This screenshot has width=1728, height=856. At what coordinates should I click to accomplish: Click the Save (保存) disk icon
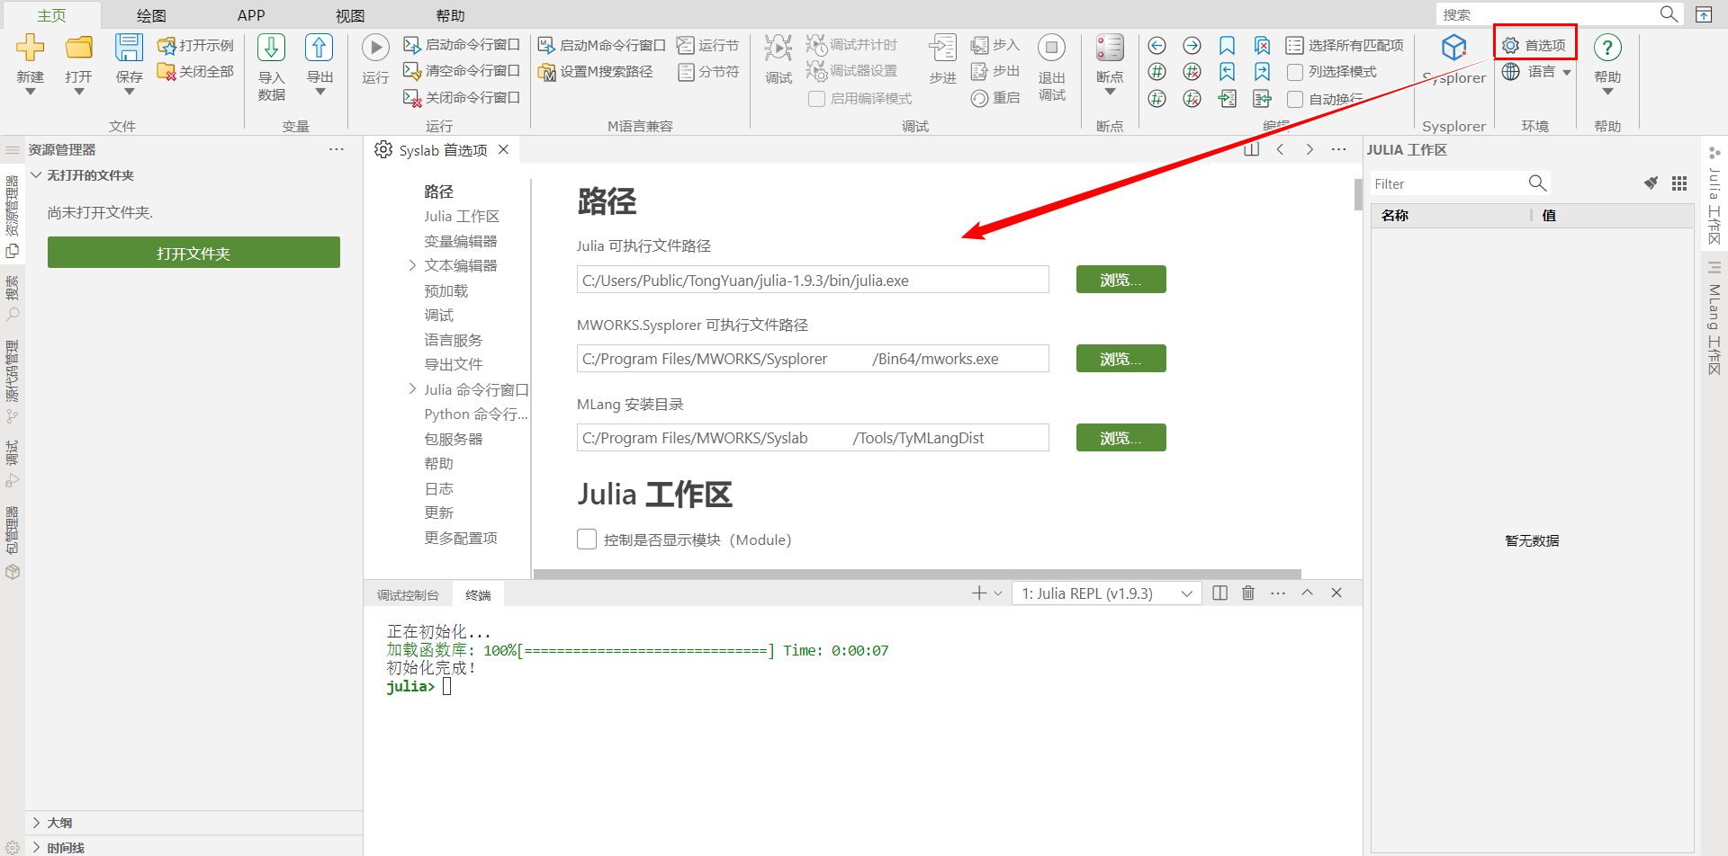tap(129, 48)
